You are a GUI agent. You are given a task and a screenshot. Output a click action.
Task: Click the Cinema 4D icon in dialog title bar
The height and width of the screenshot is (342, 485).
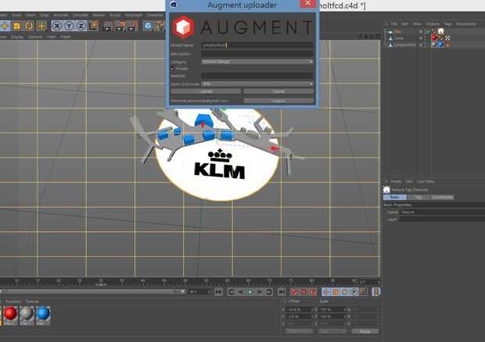point(174,5)
